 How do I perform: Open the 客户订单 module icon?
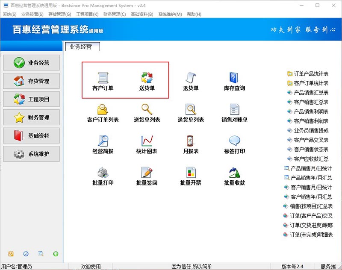[x=103, y=78]
